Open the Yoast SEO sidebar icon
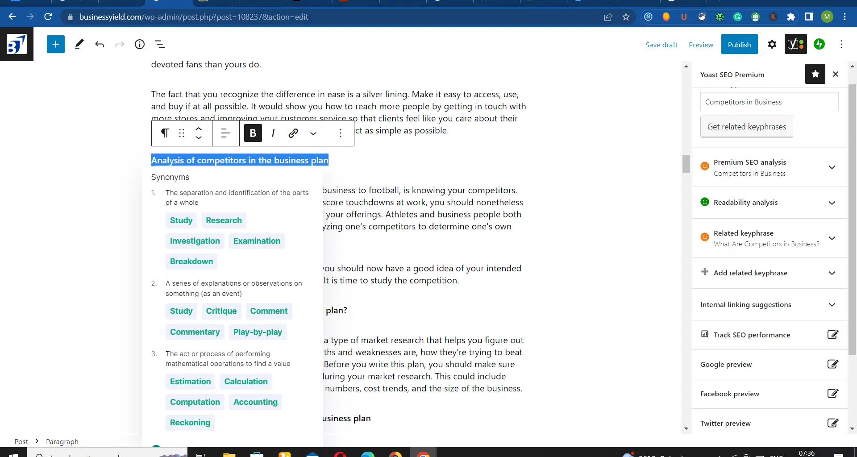 [795, 44]
